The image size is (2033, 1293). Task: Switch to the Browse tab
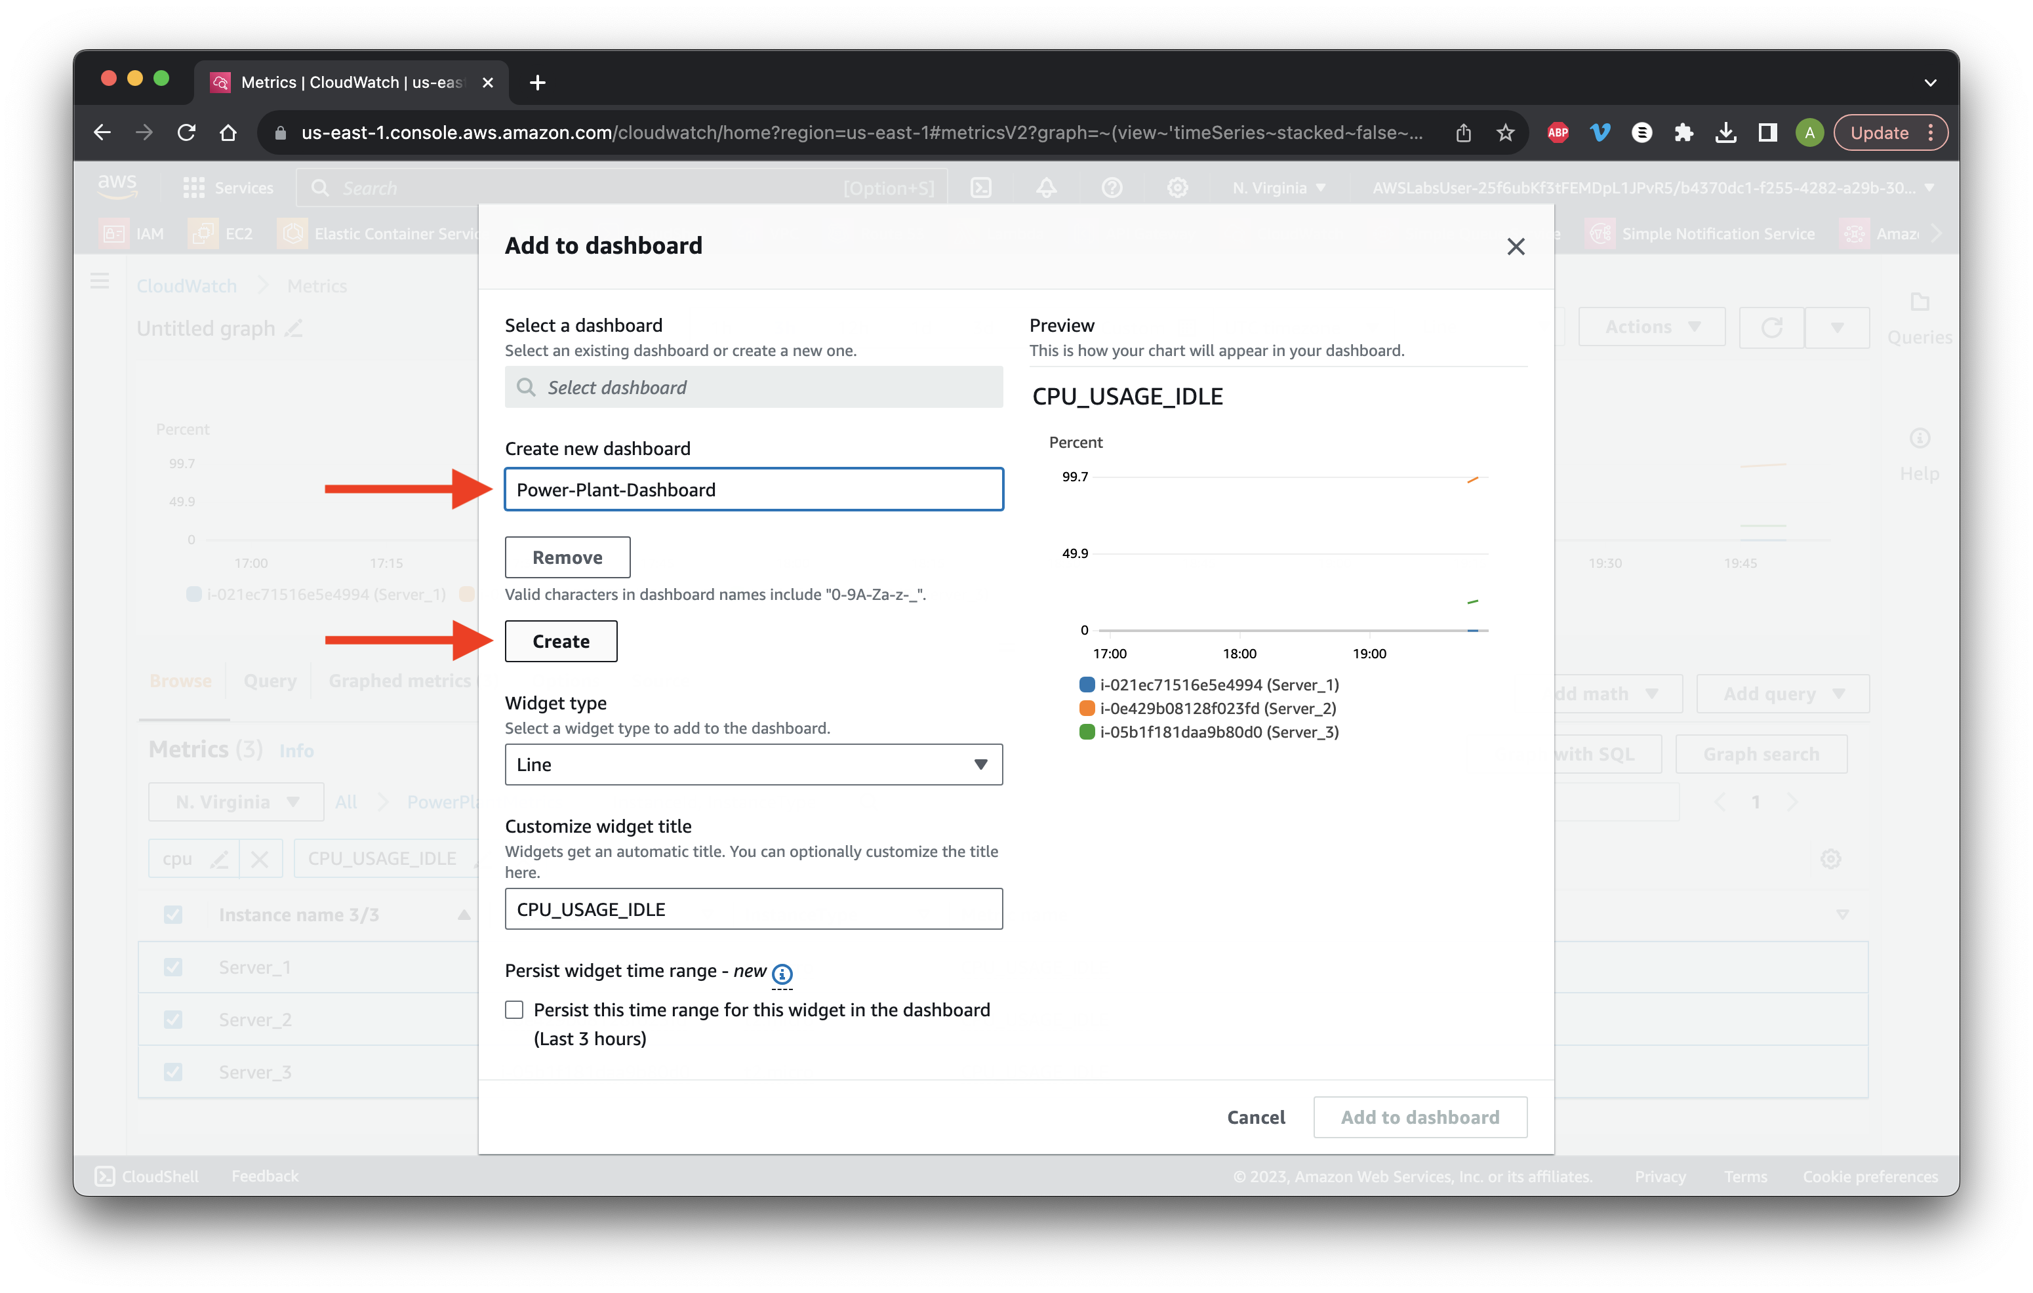[180, 681]
